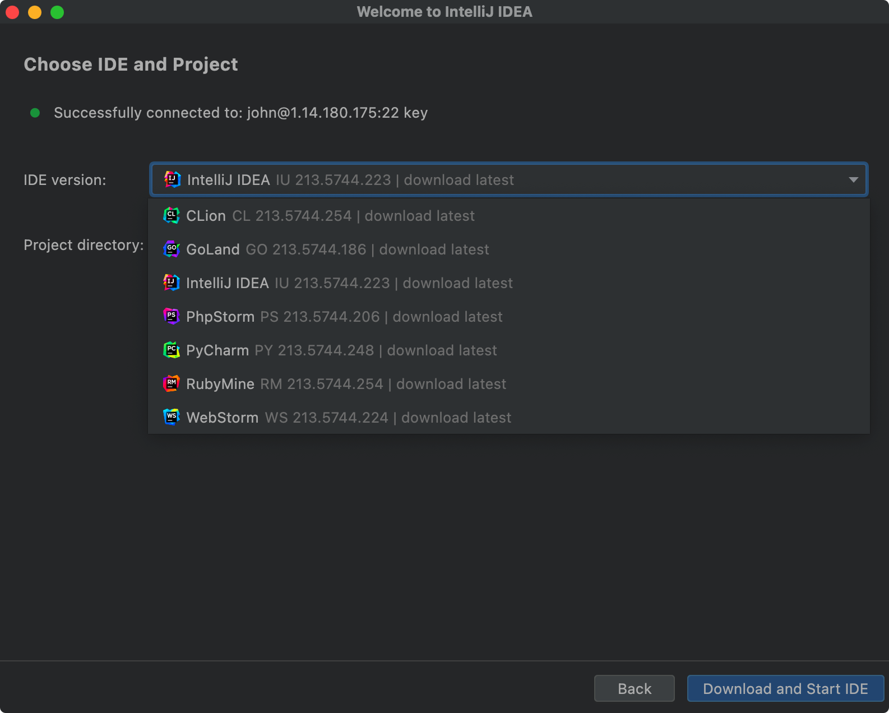Click the IDE version combo box field
889x713 pixels.
click(x=509, y=179)
